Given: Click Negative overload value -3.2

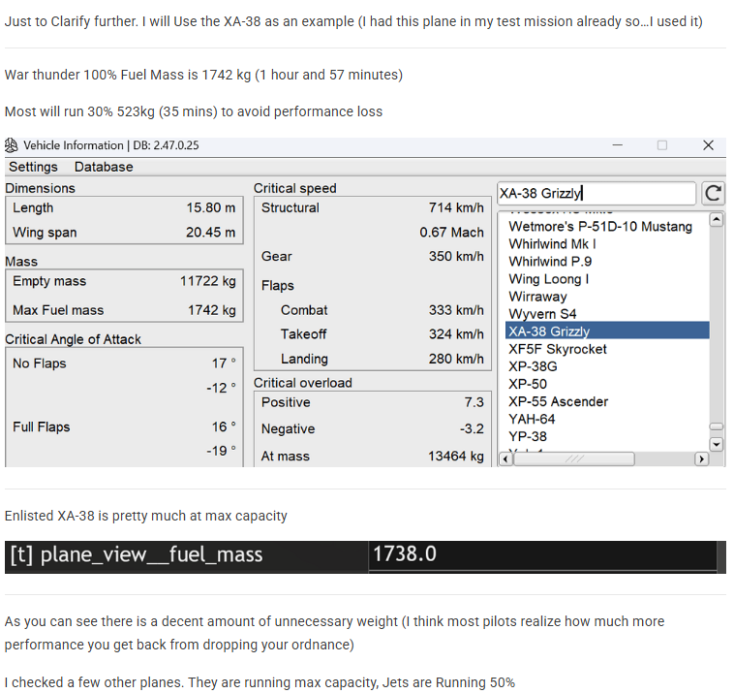Looking at the screenshot, I should click(472, 428).
